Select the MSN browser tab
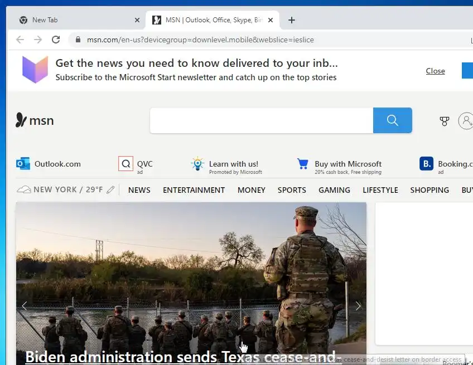 (x=213, y=20)
